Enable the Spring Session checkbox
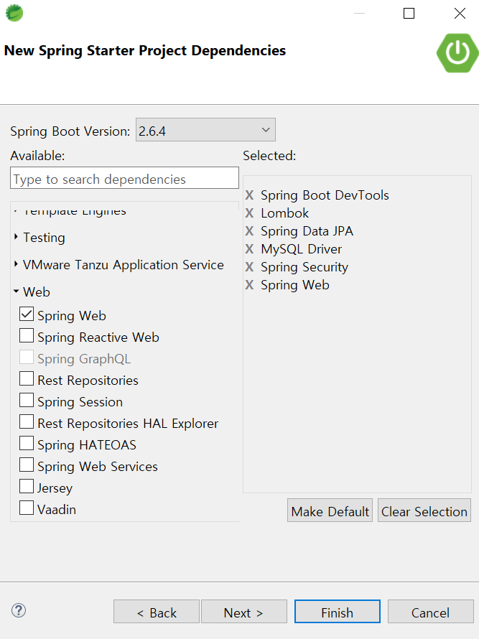This screenshot has height=639, width=479. 27,400
